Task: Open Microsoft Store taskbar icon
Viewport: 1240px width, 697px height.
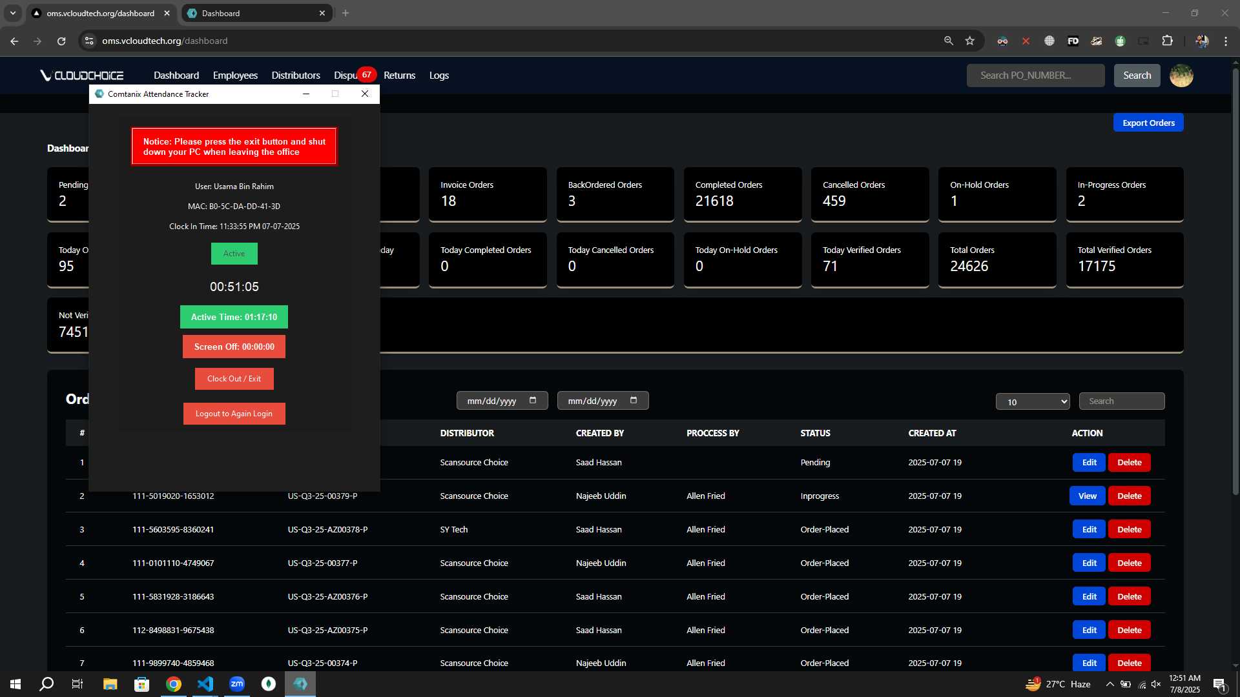Action: pyautogui.click(x=141, y=684)
